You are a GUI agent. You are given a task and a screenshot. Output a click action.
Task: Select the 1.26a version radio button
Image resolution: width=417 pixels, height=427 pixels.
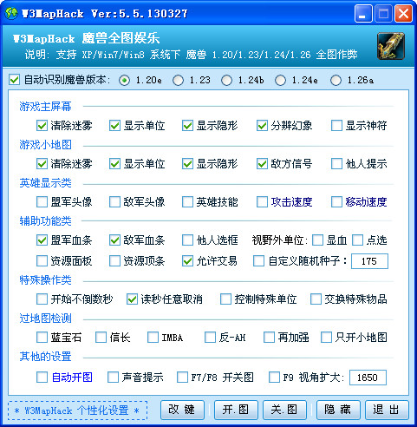click(x=336, y=80)
